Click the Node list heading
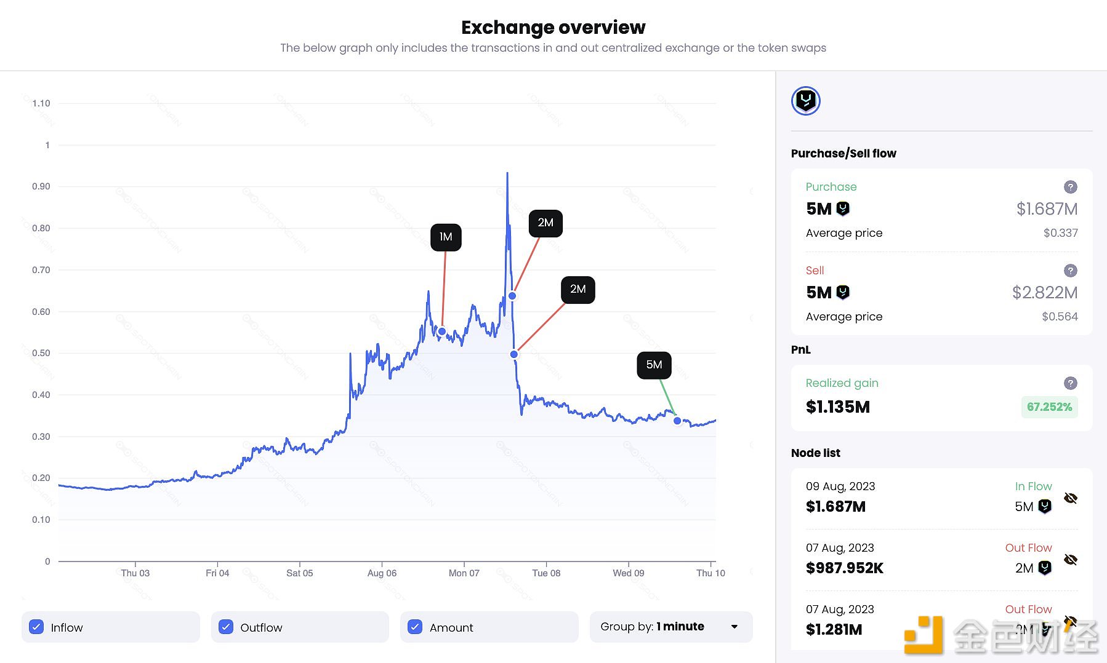The height and width of the screenshot is (663, 1107). (815, 453)
